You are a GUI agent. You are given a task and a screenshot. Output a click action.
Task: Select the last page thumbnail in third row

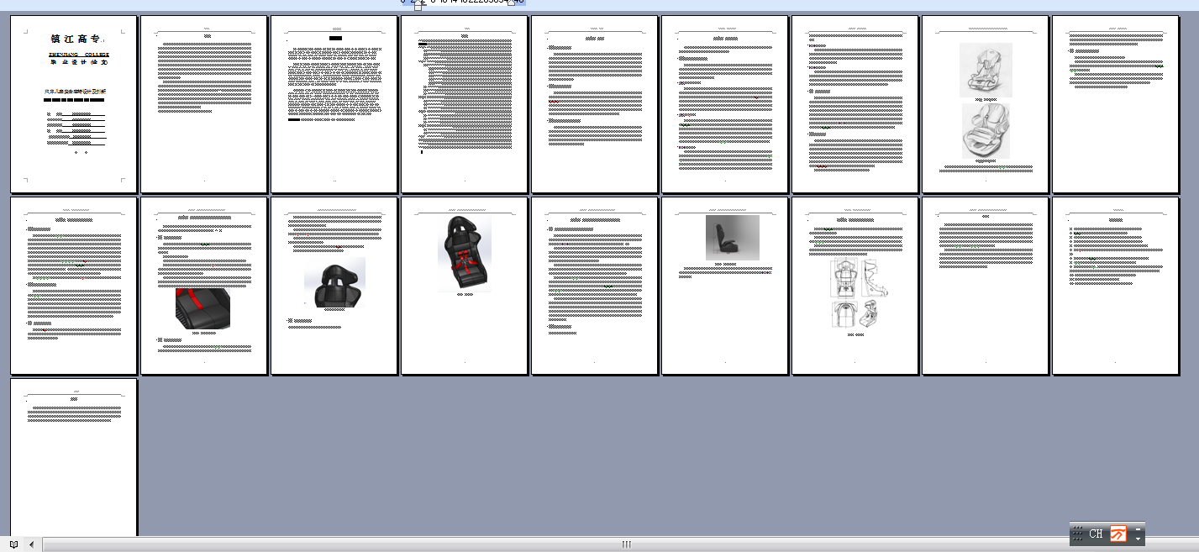pyautogui.click(x=74, y=457)
